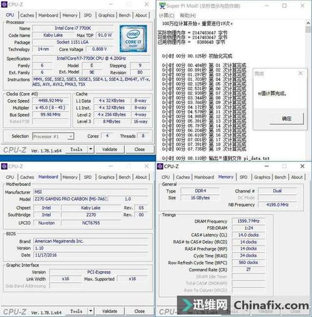Image resolution: width=312 pixels, height=317 pixels.
Task: Click Validate button in top-left CPU-Z window
Action: [x=110, y=149]
